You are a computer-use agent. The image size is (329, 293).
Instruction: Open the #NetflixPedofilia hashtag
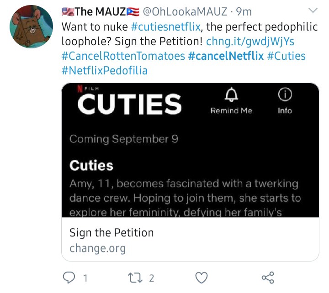(x=104, y=71)
